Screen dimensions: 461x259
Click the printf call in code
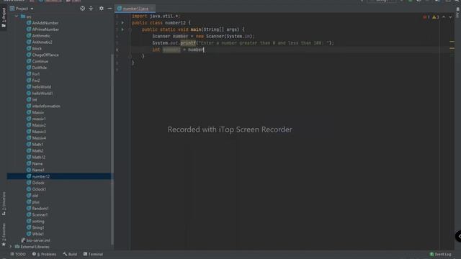(x=188, y=43)
